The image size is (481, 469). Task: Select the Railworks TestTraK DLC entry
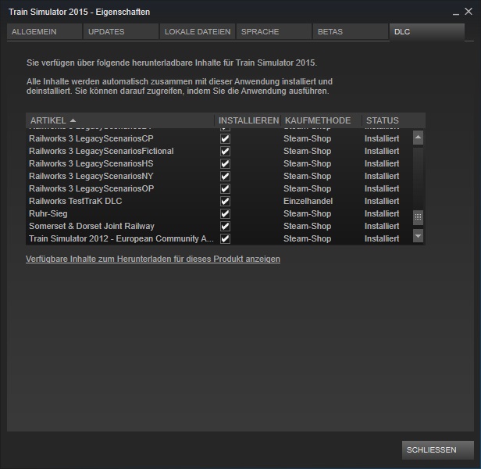[x=219, y=201]
